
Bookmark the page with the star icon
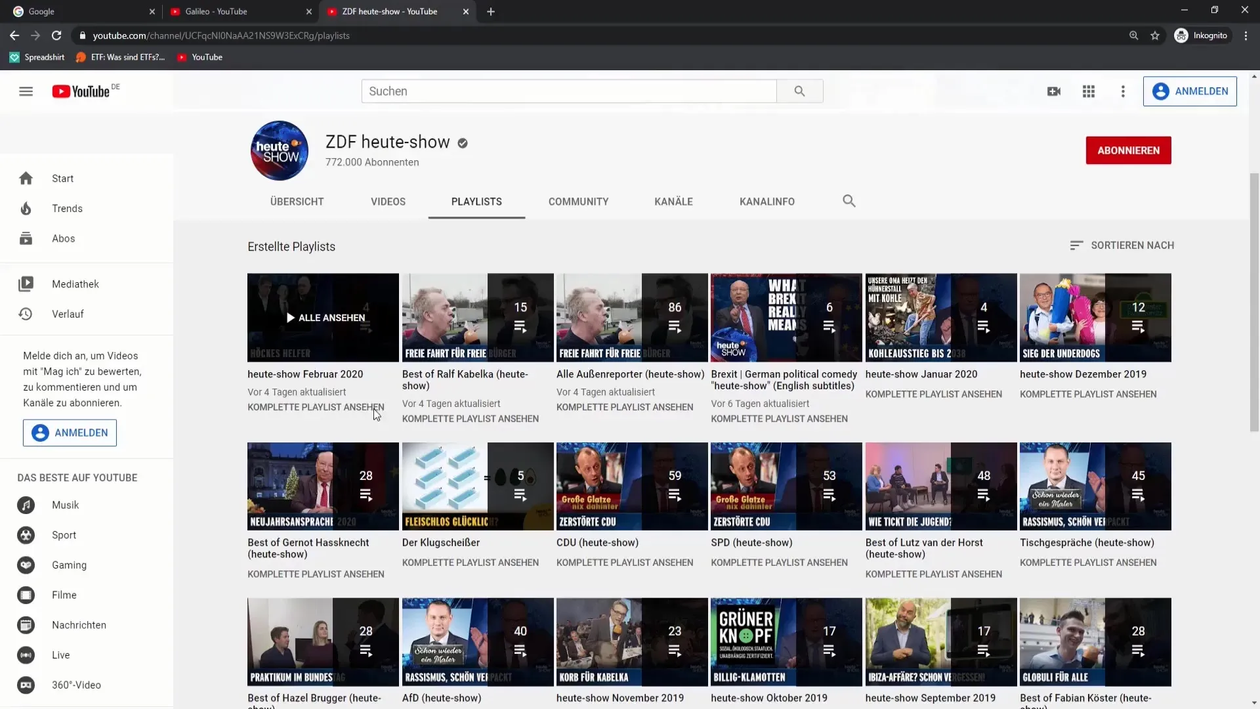[x=1155, y=35]
